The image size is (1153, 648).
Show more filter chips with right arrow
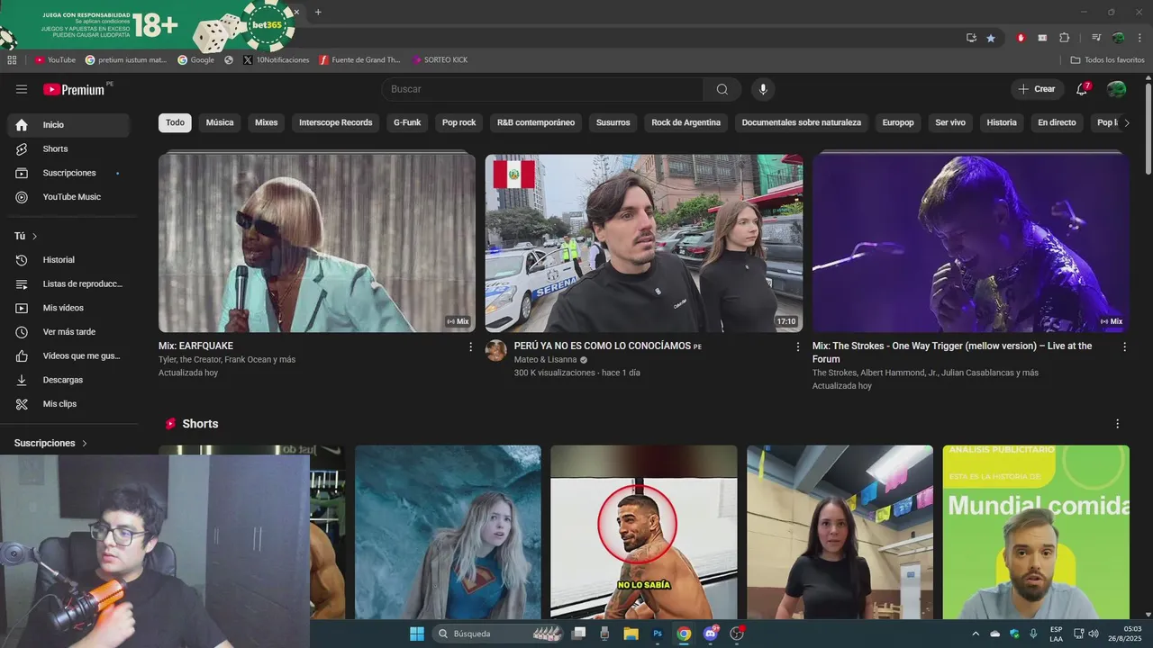pos(1126,123)
